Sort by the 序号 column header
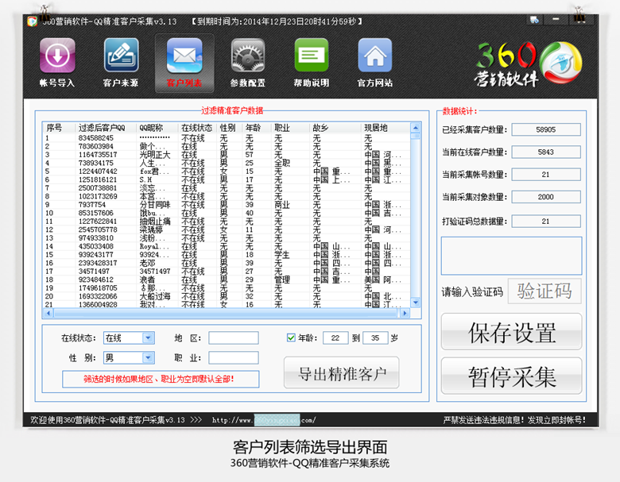The image size is (620, 482). pos(59,128)
